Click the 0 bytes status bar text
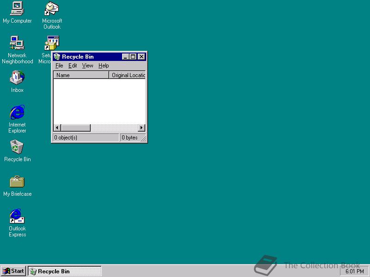 pyautogui.click(x=129, y=138)
